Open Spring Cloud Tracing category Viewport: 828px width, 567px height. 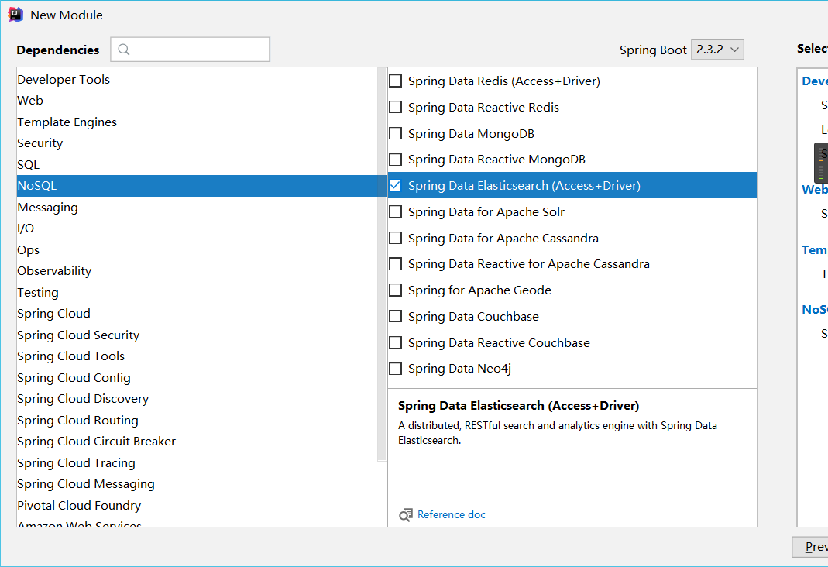(x=197, y=463)
